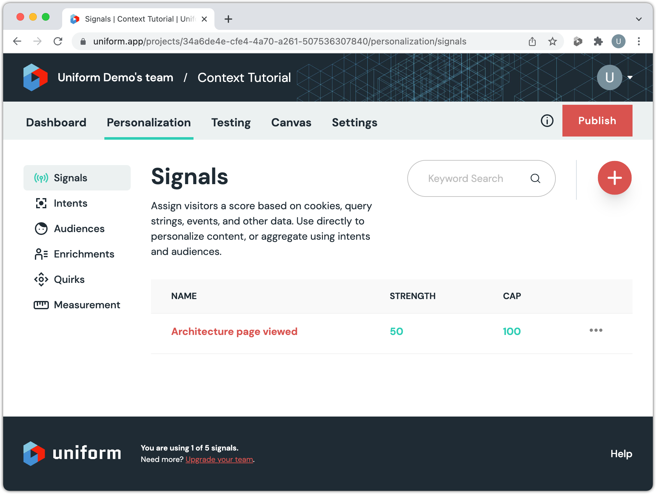This screenshot has width=656, height=494.
Task: Open the Chrome tab search chevron
Action: (639, 19)
